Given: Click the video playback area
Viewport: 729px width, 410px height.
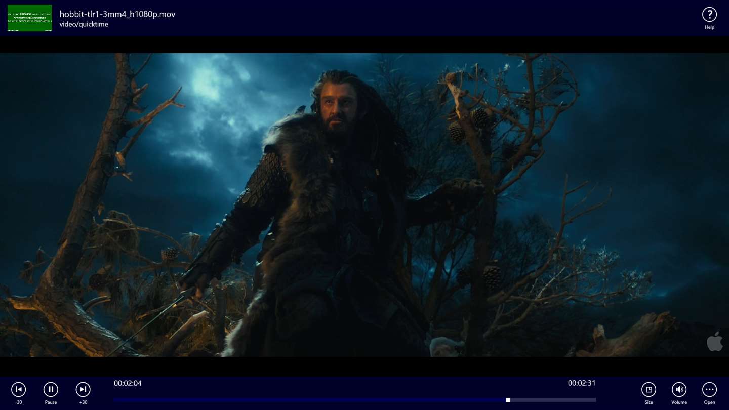Looking at the screenshot, I should click(x=364, y=205).
